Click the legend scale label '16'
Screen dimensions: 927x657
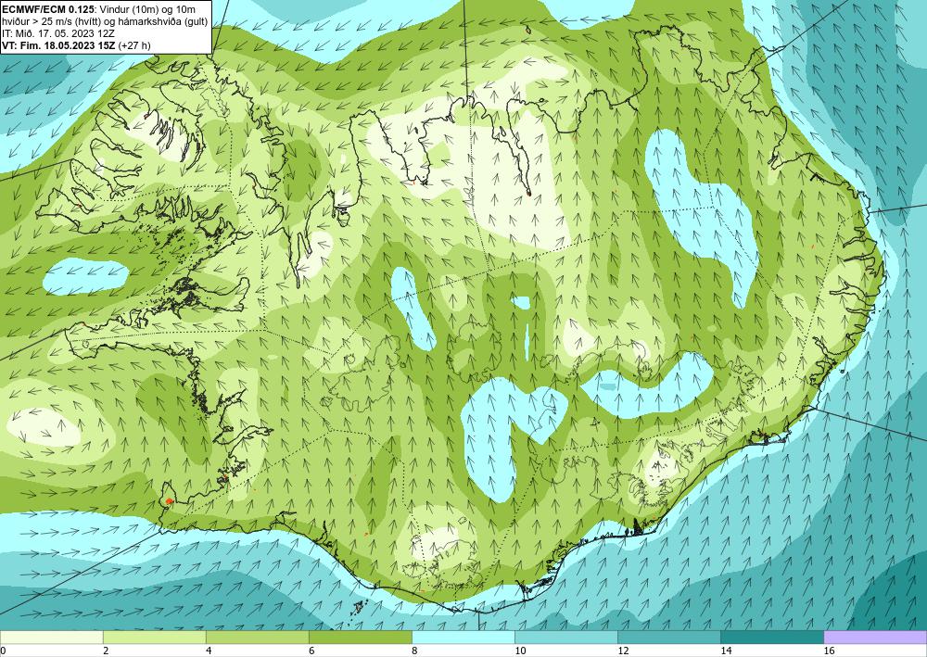pyautogui.click(x=829, y=651)
